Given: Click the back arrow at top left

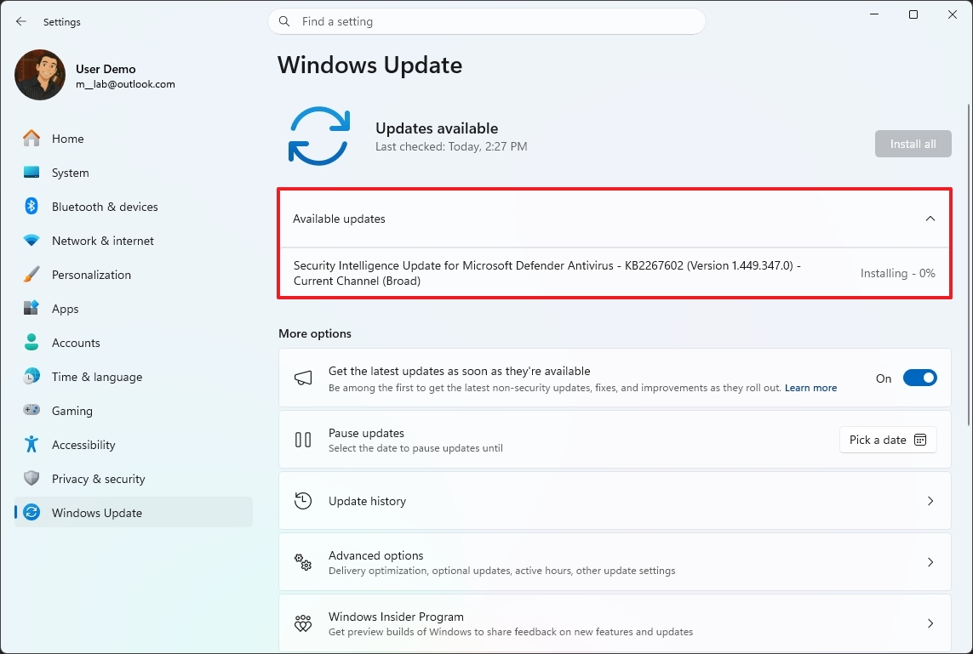Looking at the screenshot, I should [x=20, y=21].
